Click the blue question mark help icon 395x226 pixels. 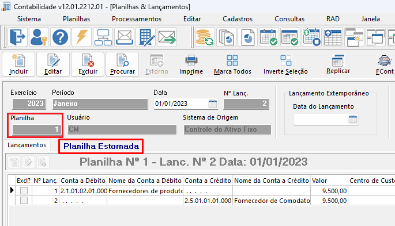pos(60,37)
